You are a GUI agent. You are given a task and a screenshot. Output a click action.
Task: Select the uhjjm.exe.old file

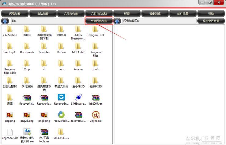pos(10,134)
